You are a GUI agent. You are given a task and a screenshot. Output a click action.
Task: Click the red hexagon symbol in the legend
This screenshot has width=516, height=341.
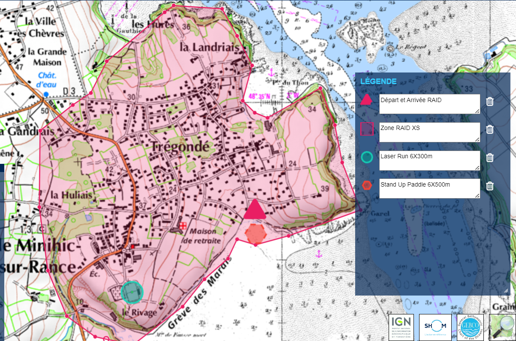pos(366,185)
